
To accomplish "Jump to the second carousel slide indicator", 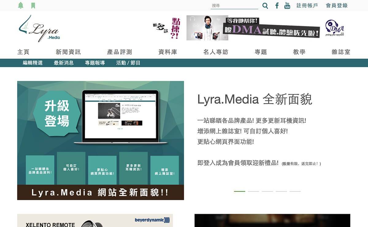I will pos(253,191).
